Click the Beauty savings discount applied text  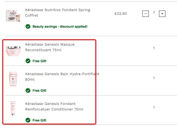(x=60, y=27)
